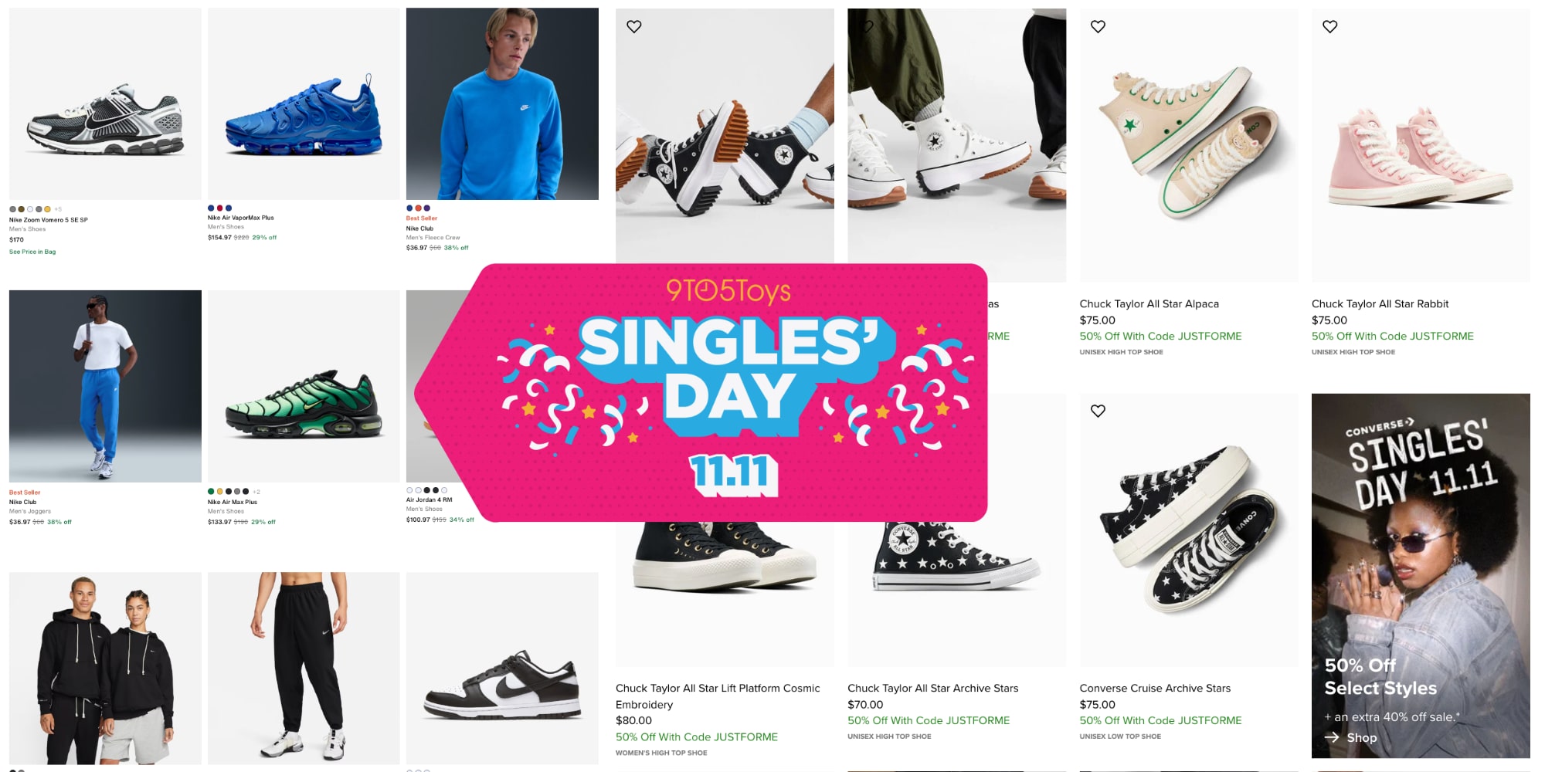Click the Air Jordan 4 RM product name
The image size is (1545, 772).
click(429, 500)
